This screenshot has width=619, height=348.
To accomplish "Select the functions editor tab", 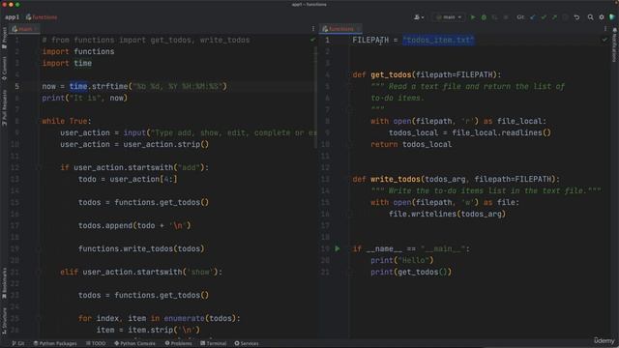I will coord(340,29).
